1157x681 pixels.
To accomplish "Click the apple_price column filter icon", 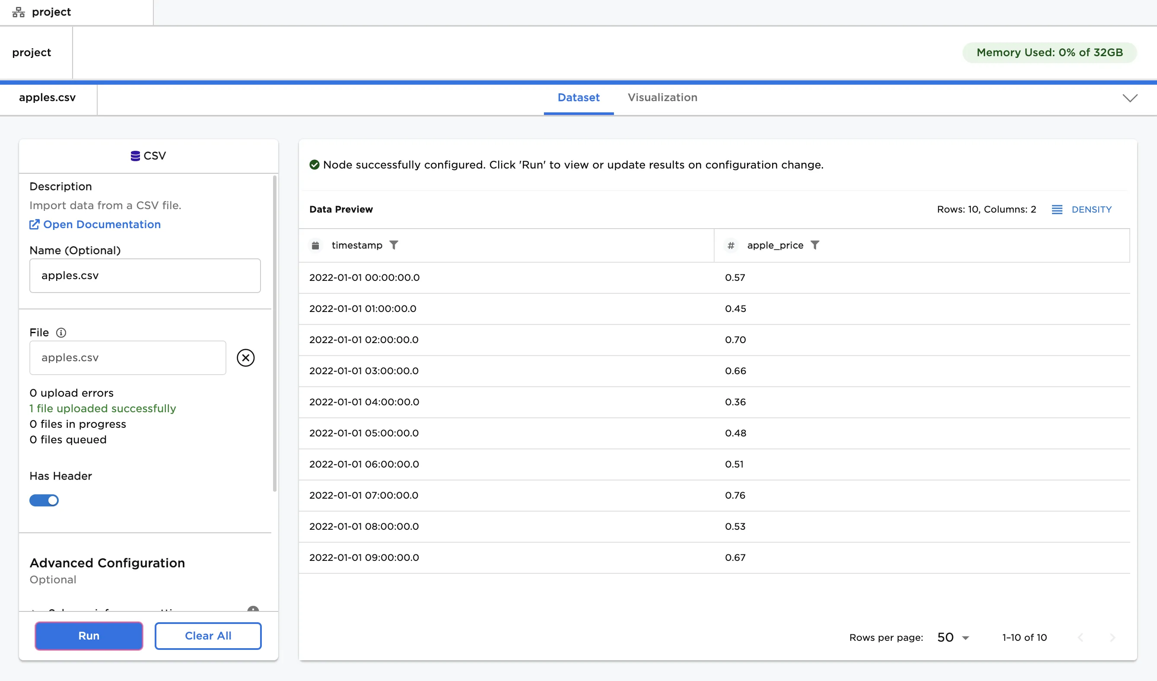I will [814, 245].
